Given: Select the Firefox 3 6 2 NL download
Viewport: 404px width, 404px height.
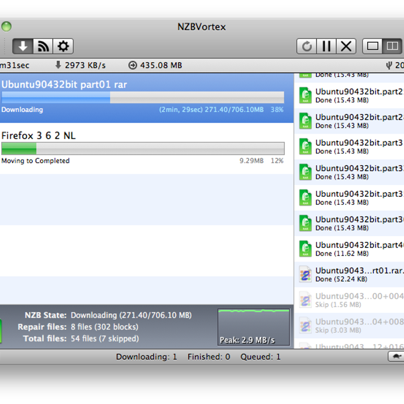Looking at the screenshot, I should click(39, 136).
